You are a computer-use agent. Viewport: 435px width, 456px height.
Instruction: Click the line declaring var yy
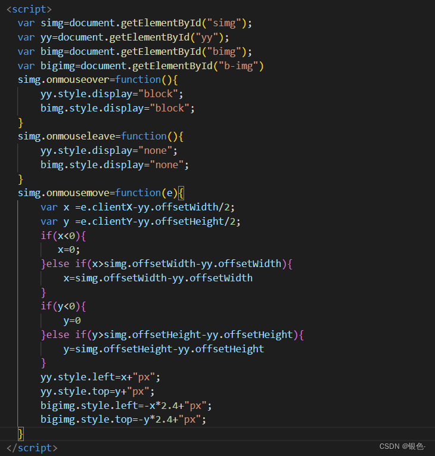click(123, 38)
